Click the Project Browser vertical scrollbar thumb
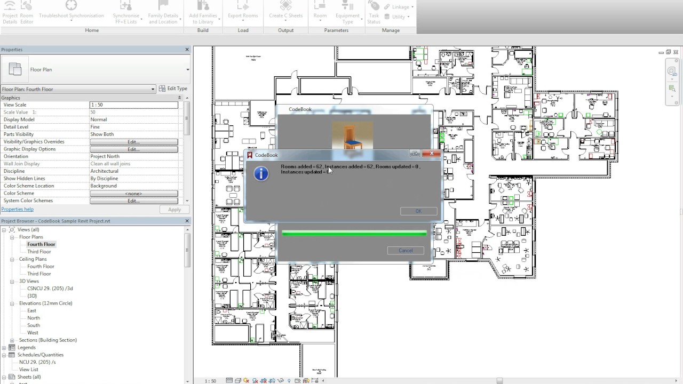Screen dimensions: 683x384 pos(187,250)
